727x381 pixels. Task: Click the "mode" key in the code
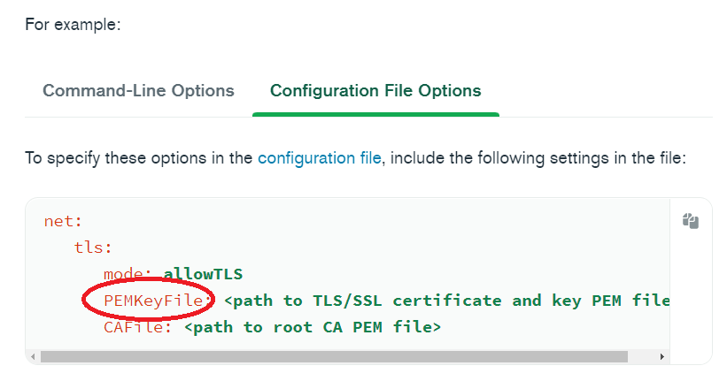pos(124,274)
